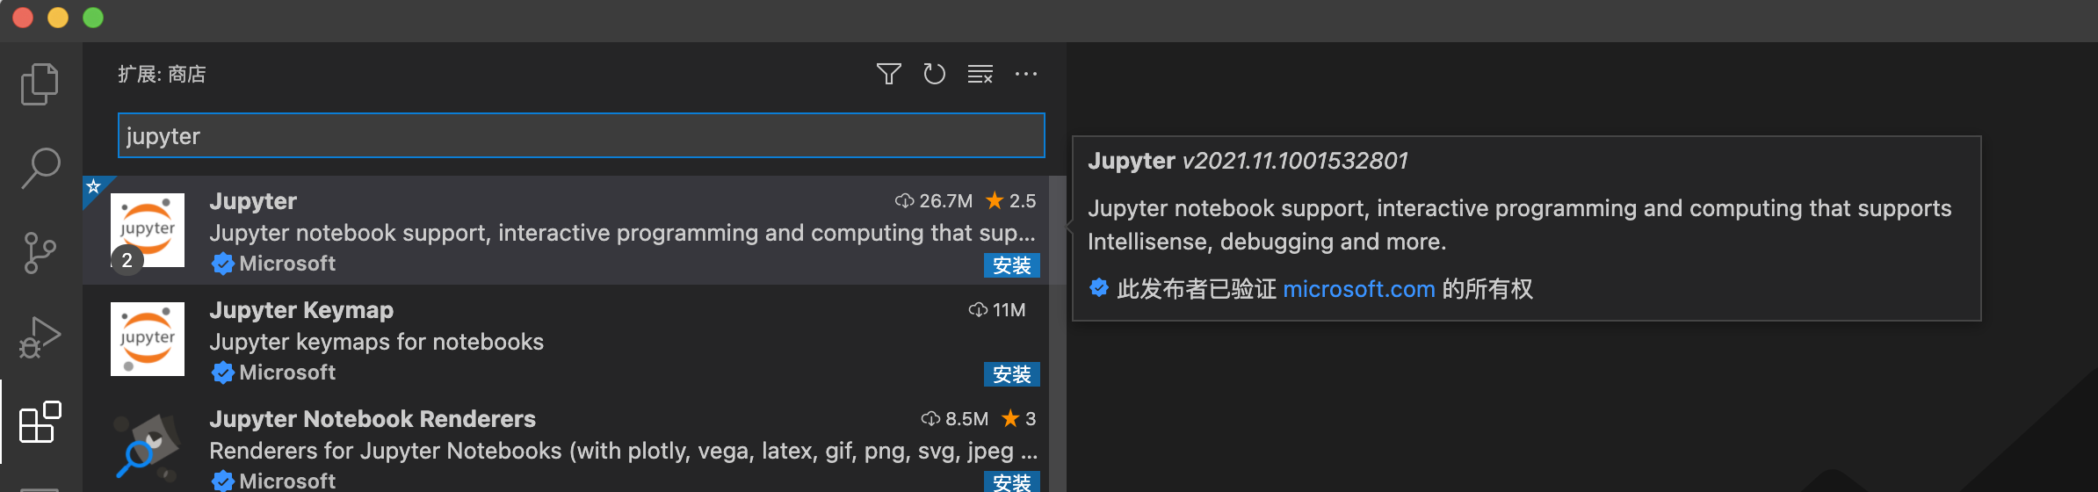This screenshot has width=2098, height=492.
Task: Install the Jupyter Keymap extension
Action: tap(1011, 374)
